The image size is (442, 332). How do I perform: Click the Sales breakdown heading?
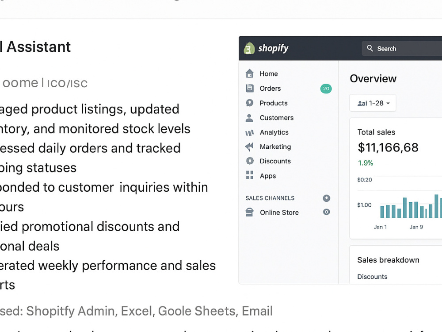388,260
